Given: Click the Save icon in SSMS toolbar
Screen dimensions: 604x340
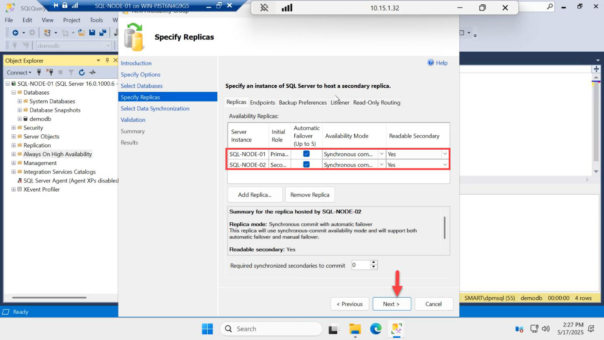Looking at the screenshot, I should click(92, 33).
